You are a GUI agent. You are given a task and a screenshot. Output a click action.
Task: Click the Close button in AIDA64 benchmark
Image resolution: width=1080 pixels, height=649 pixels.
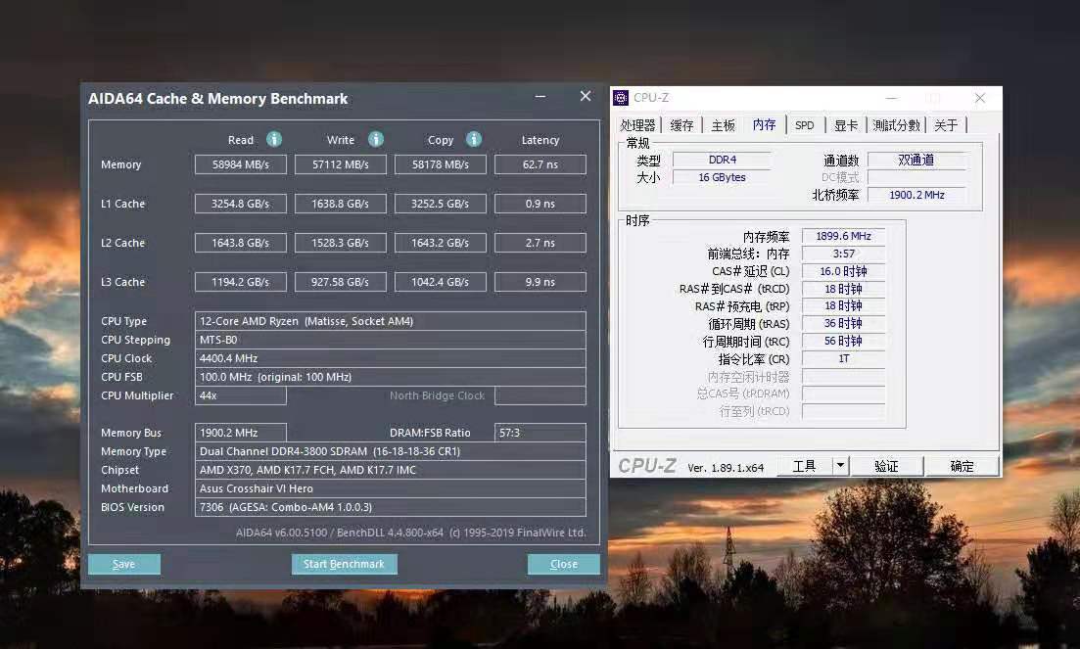pos(563,565)
